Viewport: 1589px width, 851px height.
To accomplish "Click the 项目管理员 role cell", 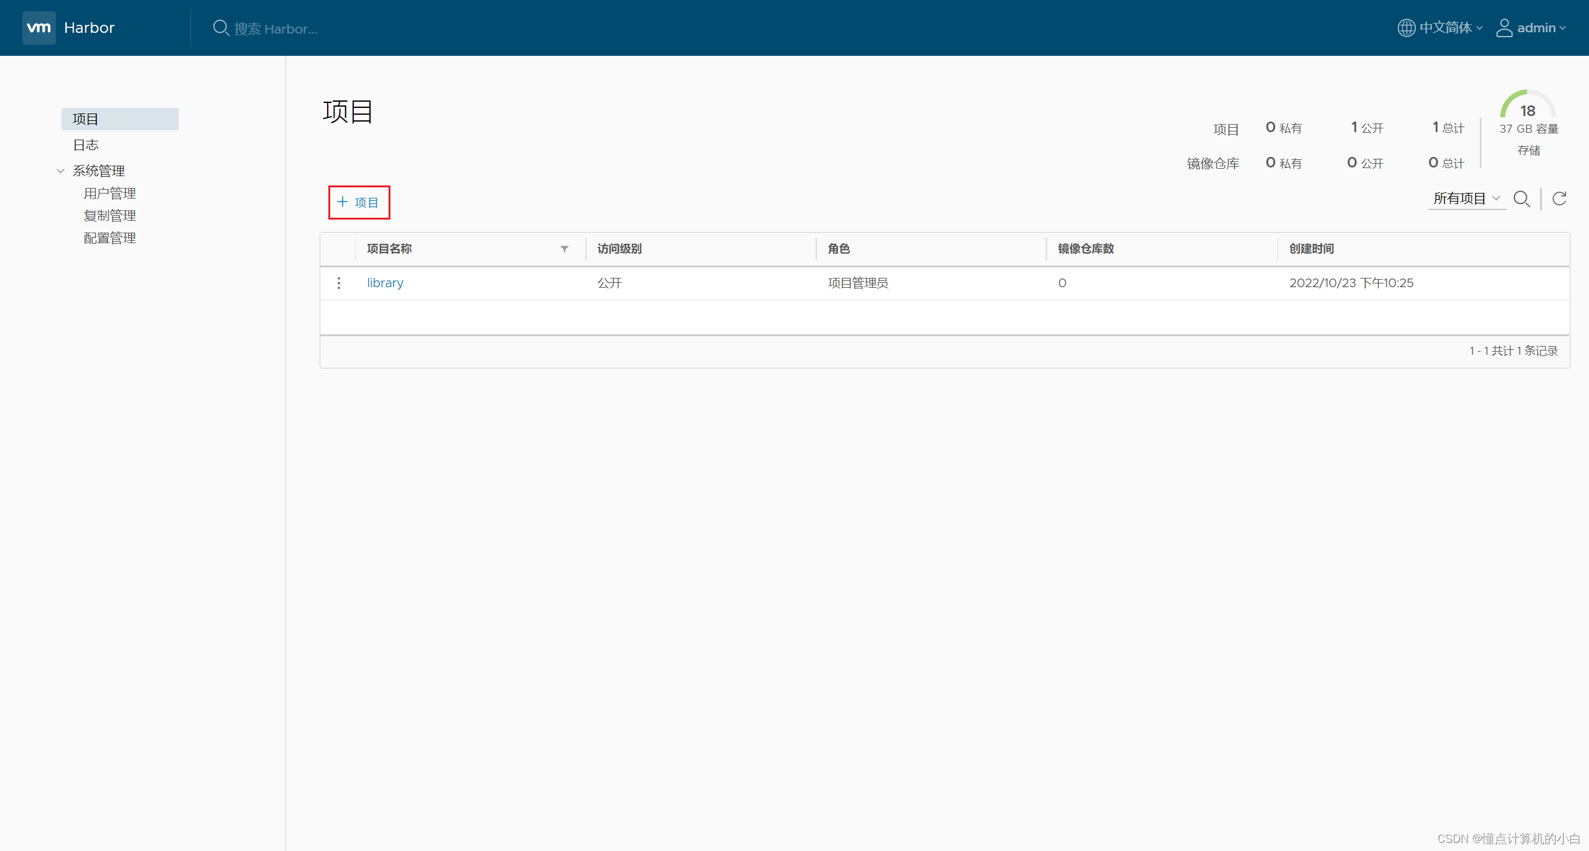I will coord(858,283).
